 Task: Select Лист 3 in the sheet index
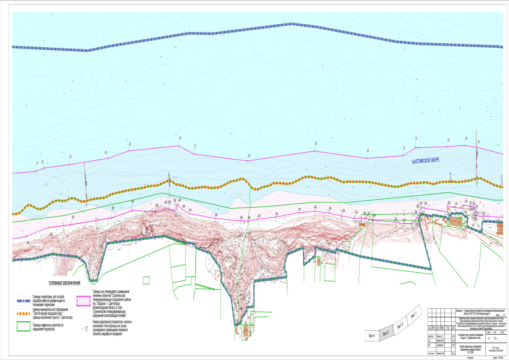(x=385, y=332)
